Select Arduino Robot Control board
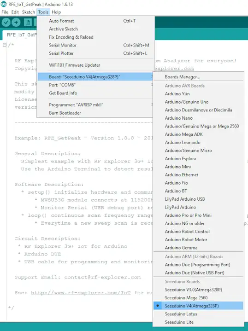The width and height of the screenshot is (248, 331). point(198,232)
